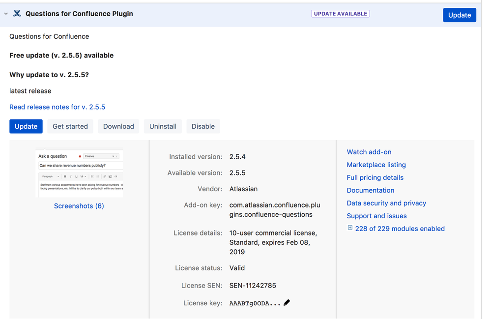Image resolution: width=491 pixels, height=319 pixels.
Task: Click the truncated license key AAABTg0ODA...
Action: pyautogui.click(x=255, y=303)
